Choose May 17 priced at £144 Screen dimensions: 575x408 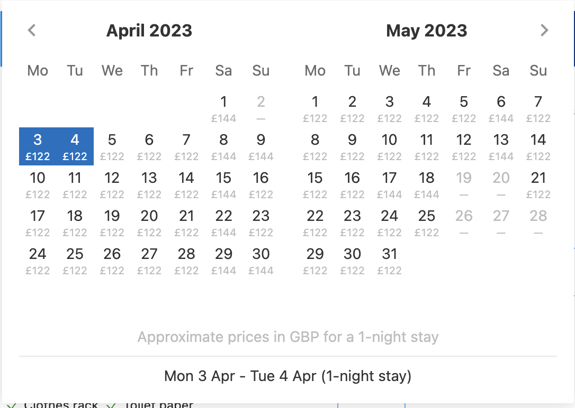pos(390,184)
